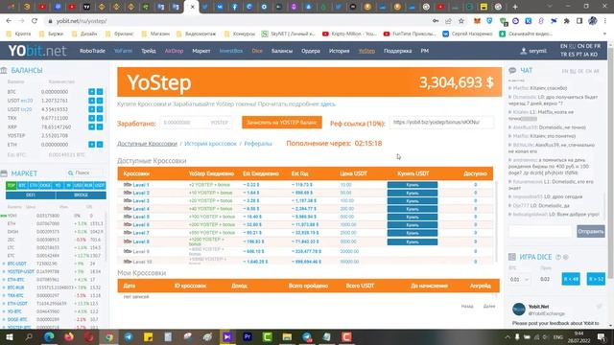Click the Игра Dice panel icon
Viewport: 614px width, 345px height.
click(512, 257)
